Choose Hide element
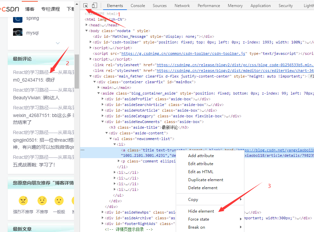The width and height of the screenshot is (314, 232). [210, 211]
